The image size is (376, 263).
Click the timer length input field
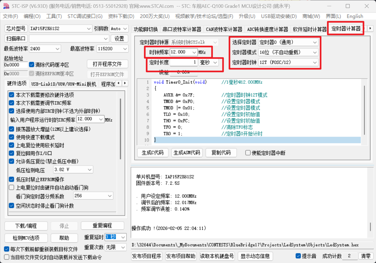pyautogui.click(x=184, y=63)
